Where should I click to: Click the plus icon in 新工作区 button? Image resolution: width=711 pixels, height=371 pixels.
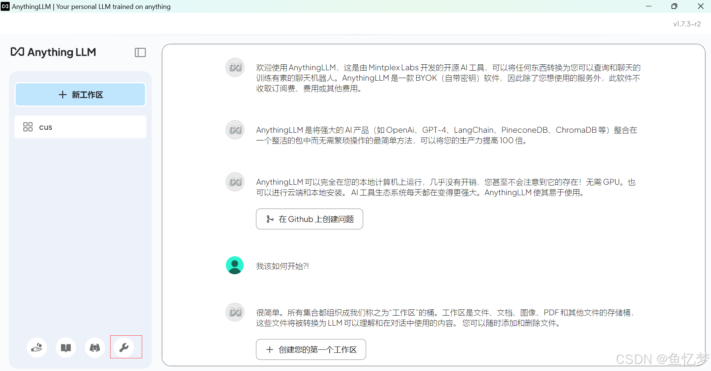tap(63, 95)
